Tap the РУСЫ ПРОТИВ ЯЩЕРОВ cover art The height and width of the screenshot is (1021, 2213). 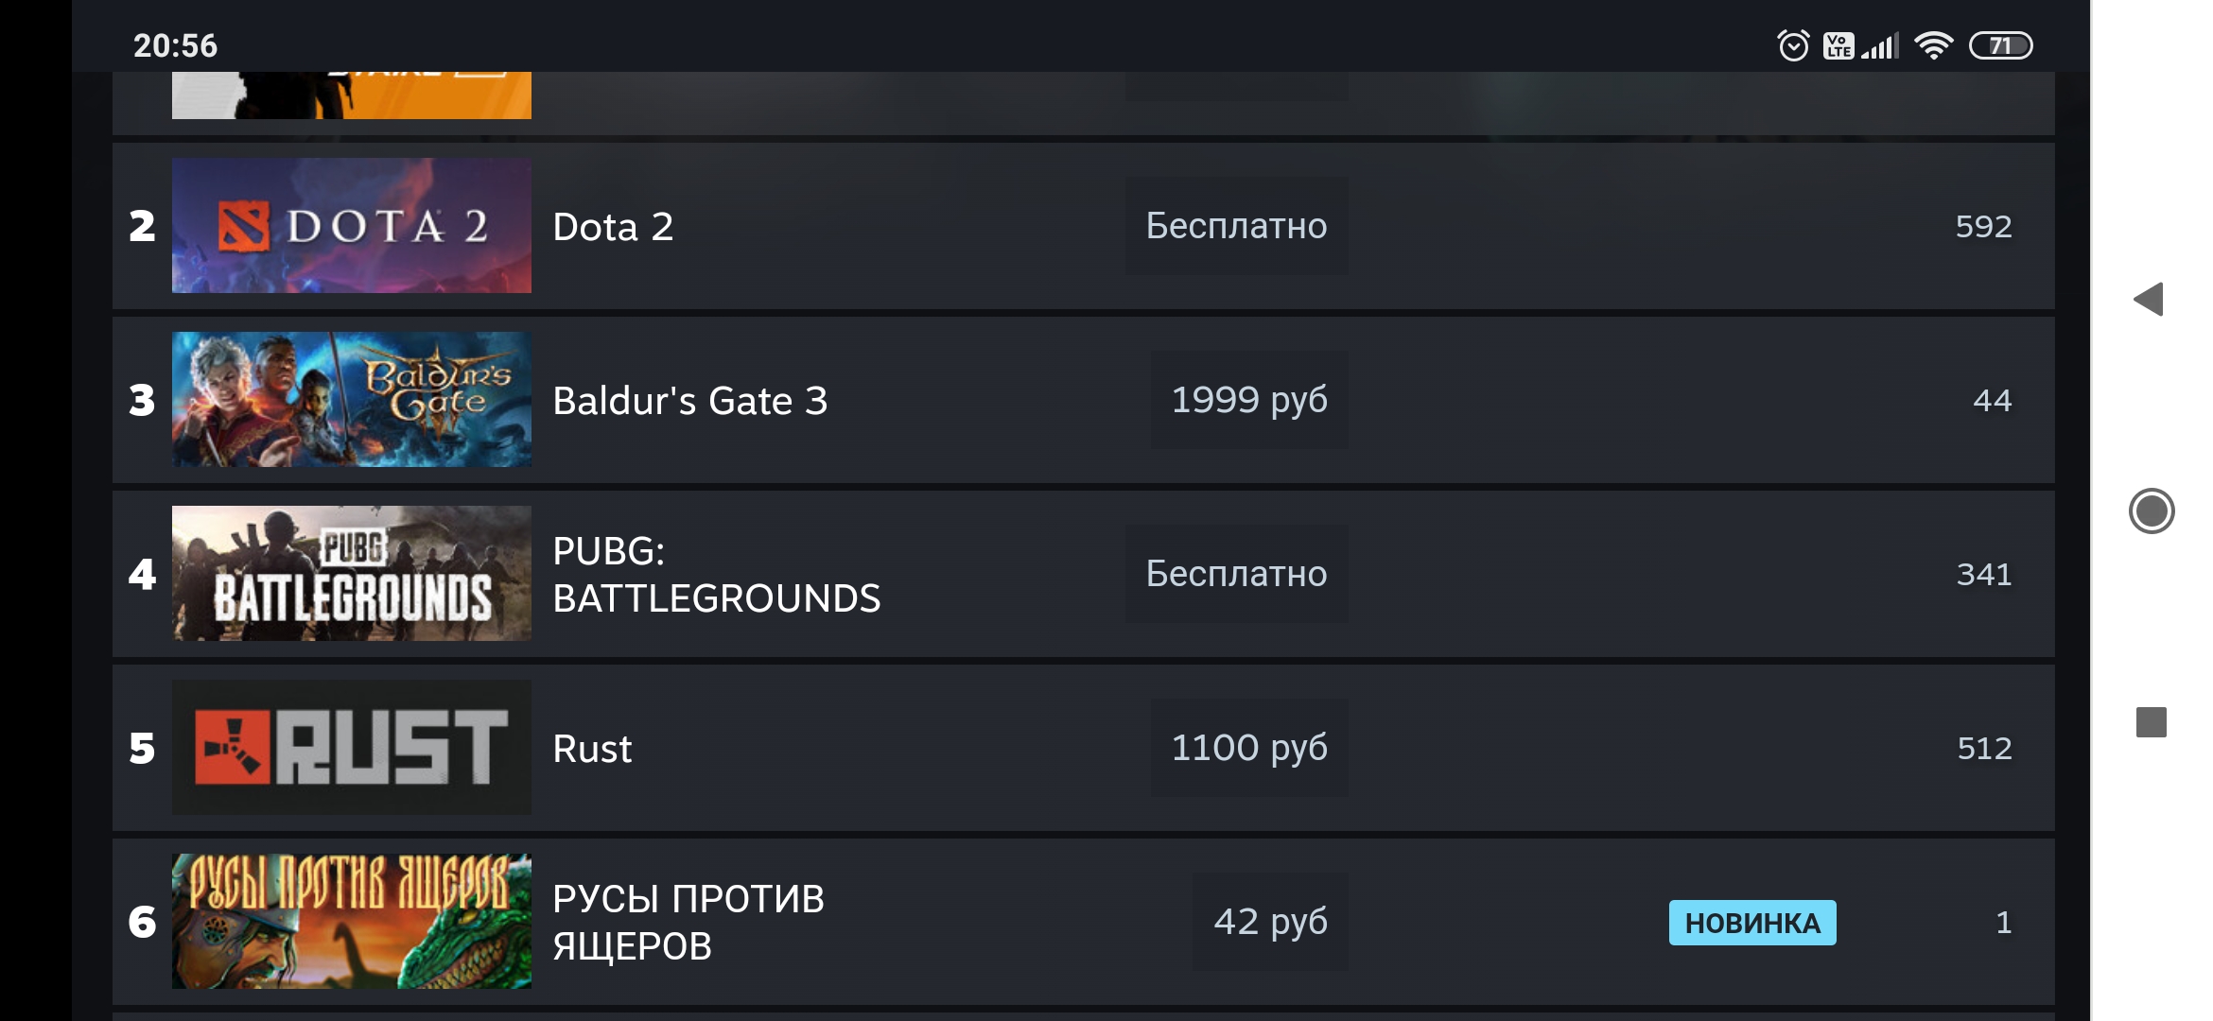(x=351, y=921)
